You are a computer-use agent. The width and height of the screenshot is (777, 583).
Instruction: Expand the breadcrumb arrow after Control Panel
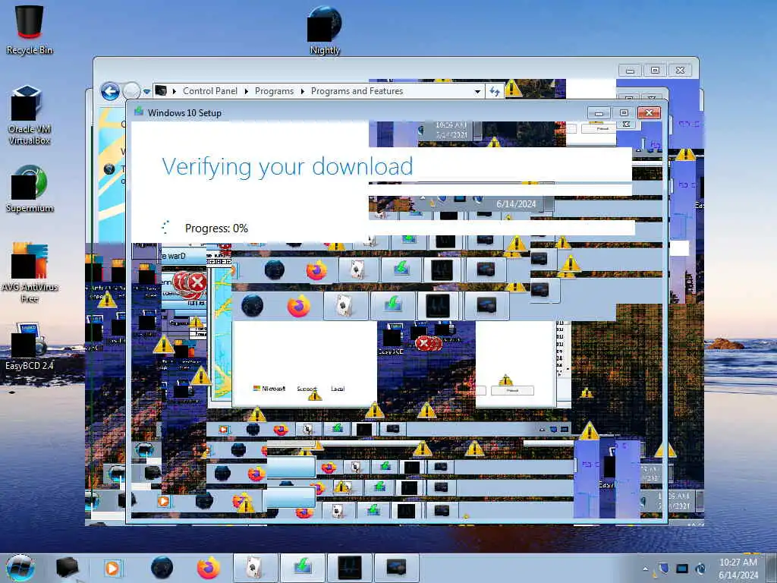[247, 91]
